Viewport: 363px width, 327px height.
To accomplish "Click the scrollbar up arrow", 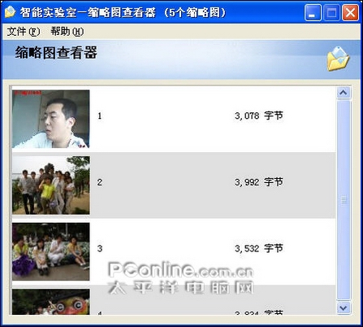I will click(x=344, y=93).
